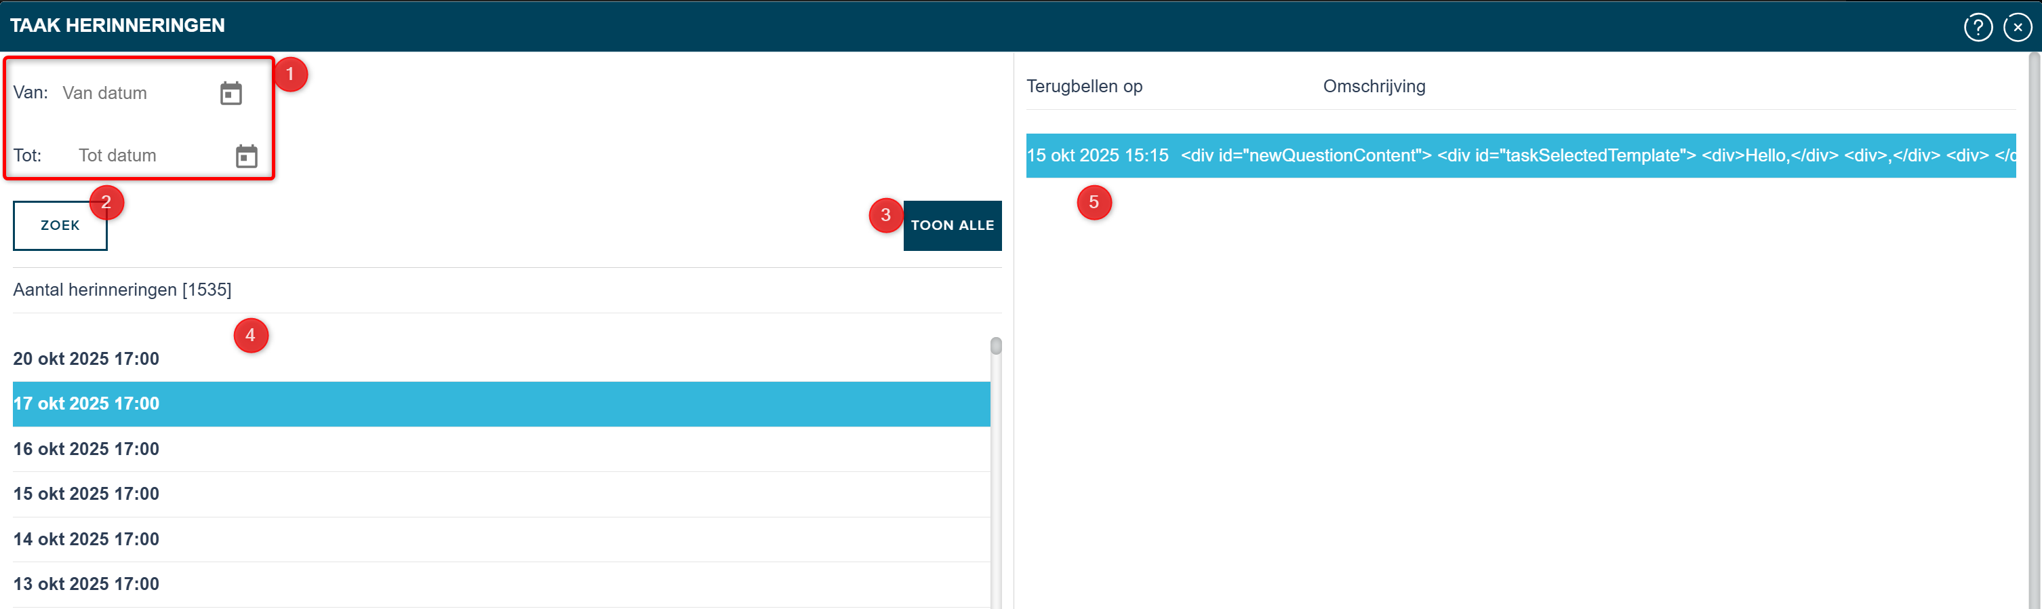Click the Terugbellen op column header
Screen dimensions: 2042x609
point(1083,86)
